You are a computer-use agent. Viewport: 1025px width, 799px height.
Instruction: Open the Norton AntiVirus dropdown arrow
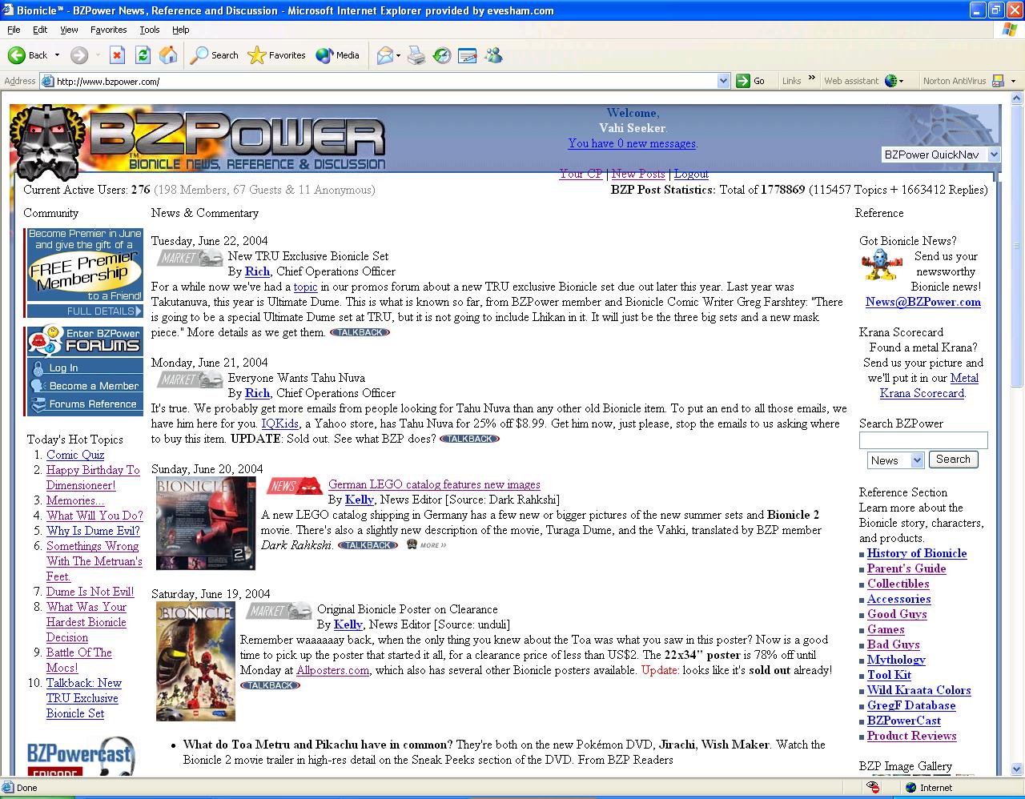[x=1013, y=81]
